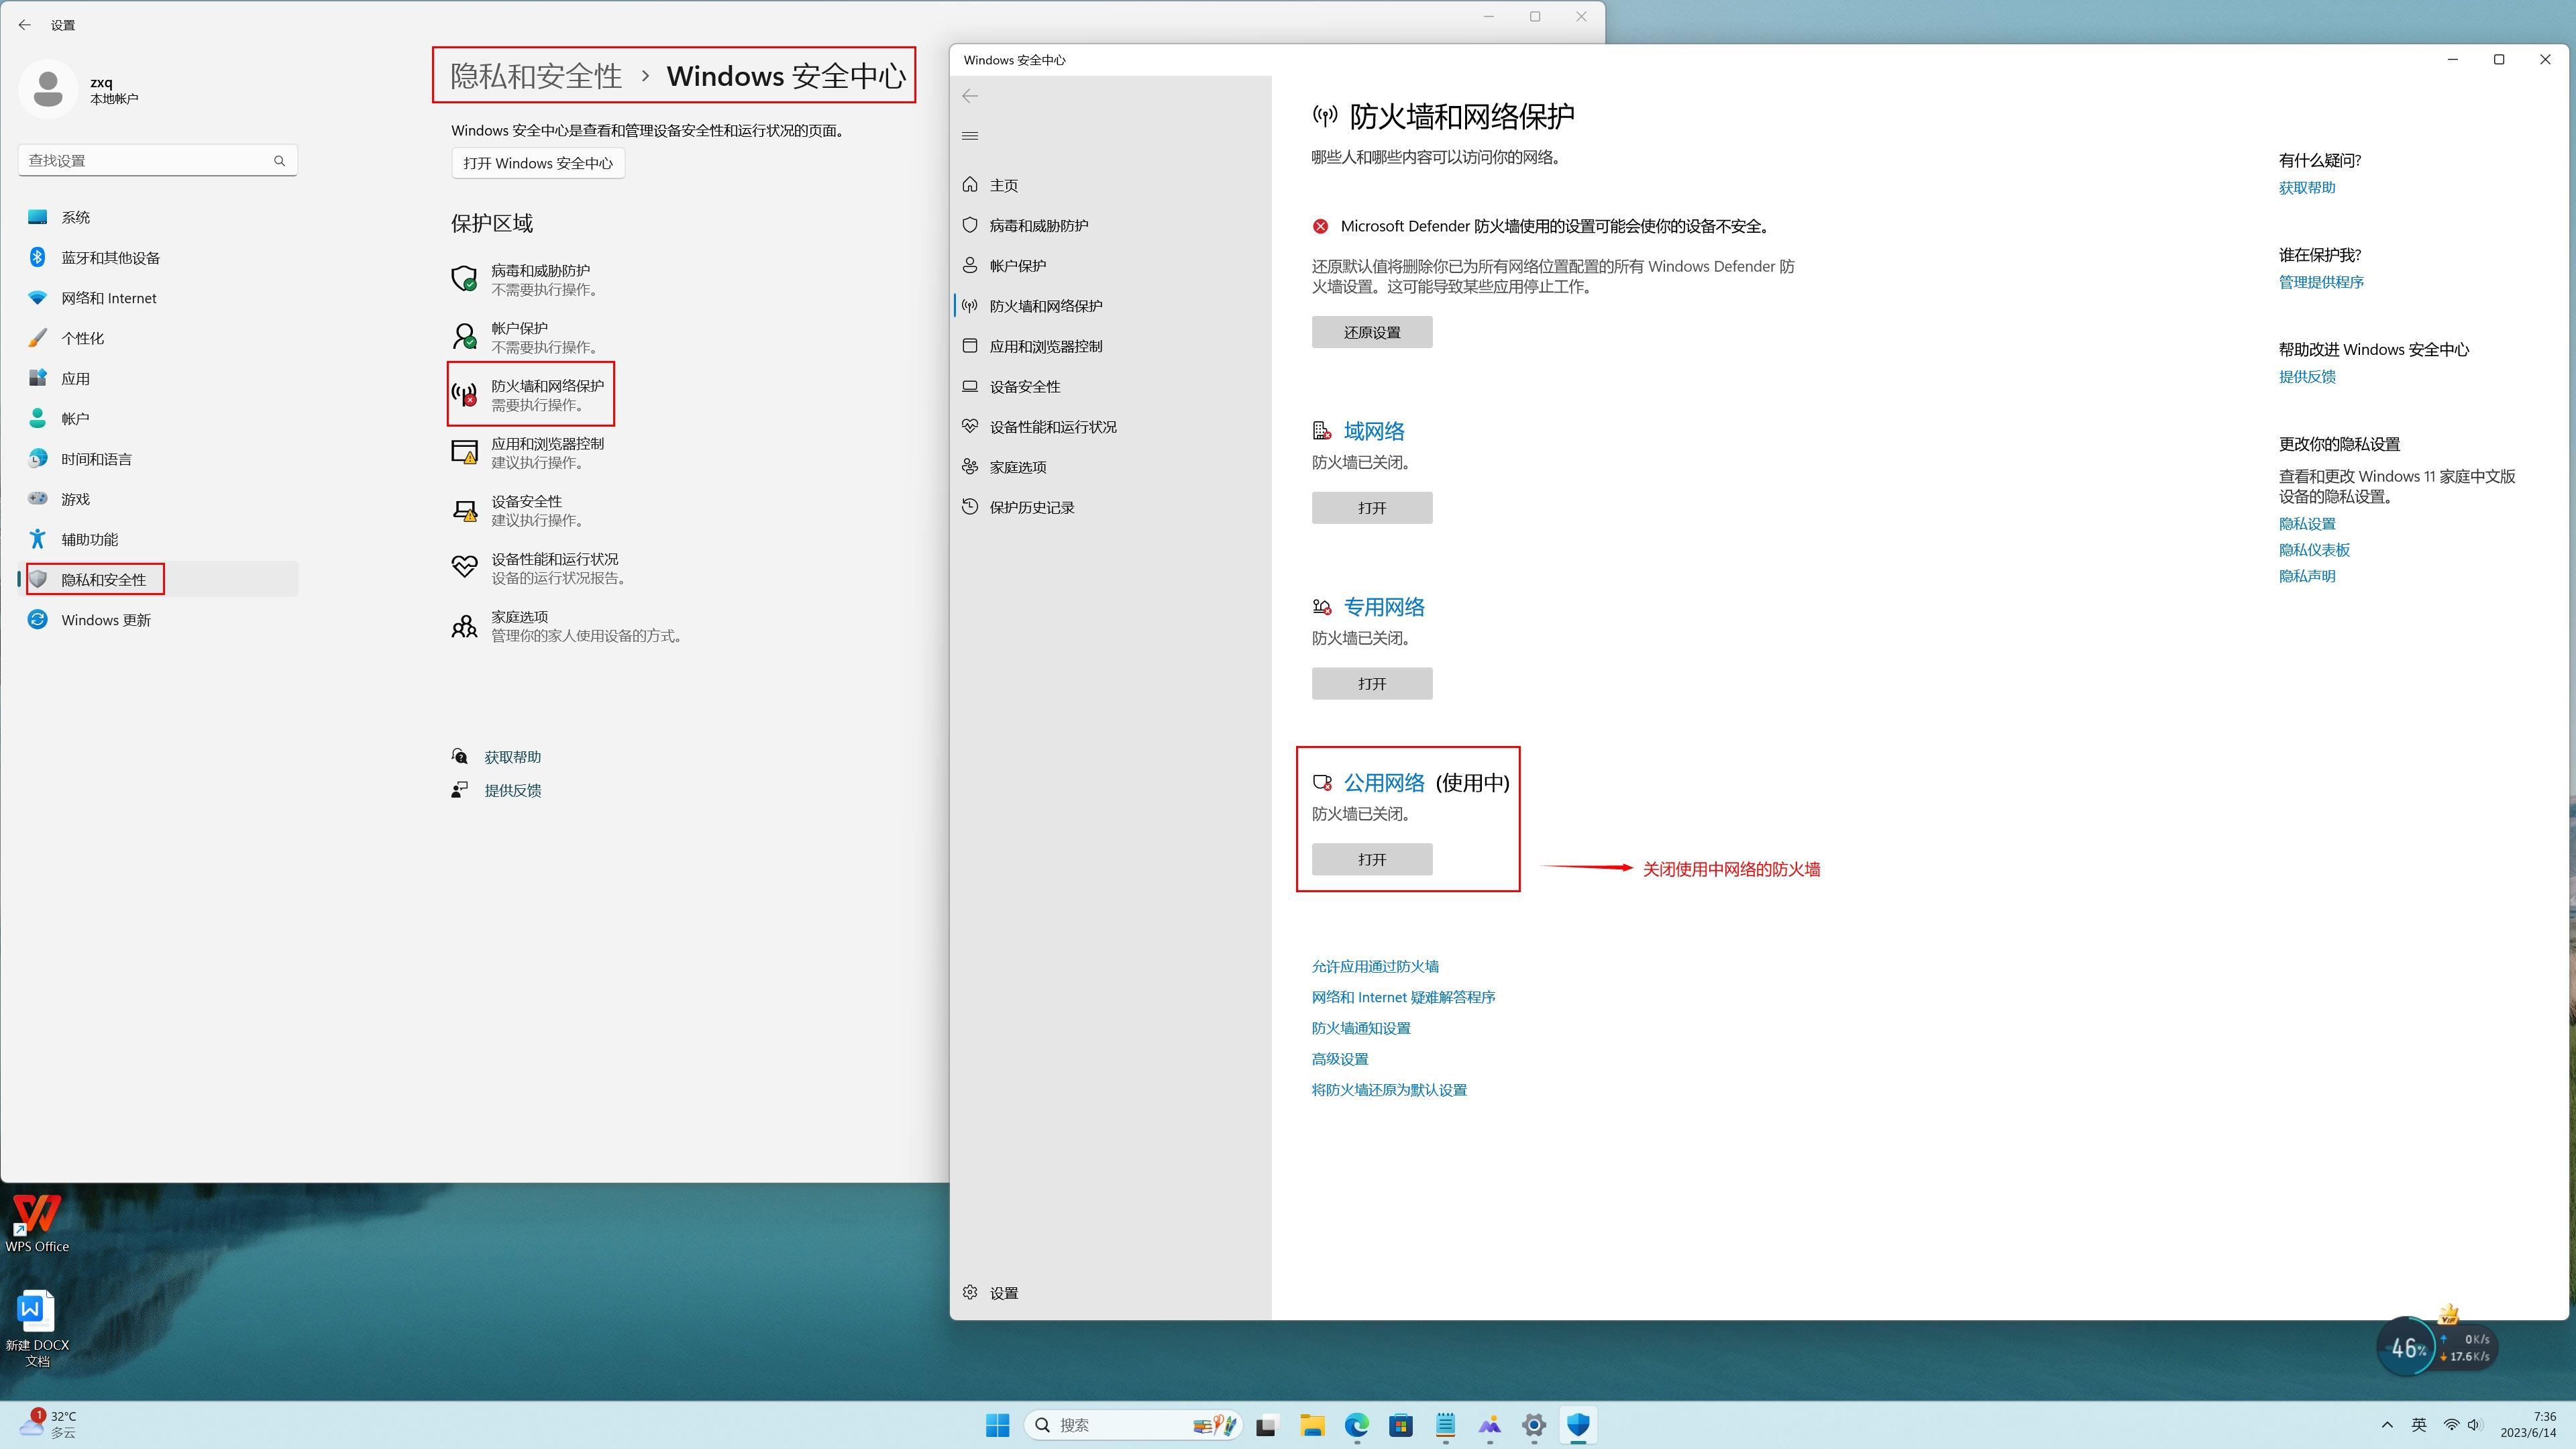Screen dimensions: 2576x1449
Task: Enable the firewall for 公用网络
Action: coord(1371,858)
